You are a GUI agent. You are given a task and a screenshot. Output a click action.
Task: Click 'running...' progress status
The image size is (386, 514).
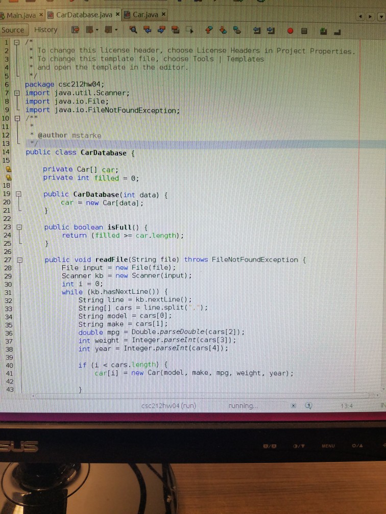pyautogui.click(x=243, y=406)
